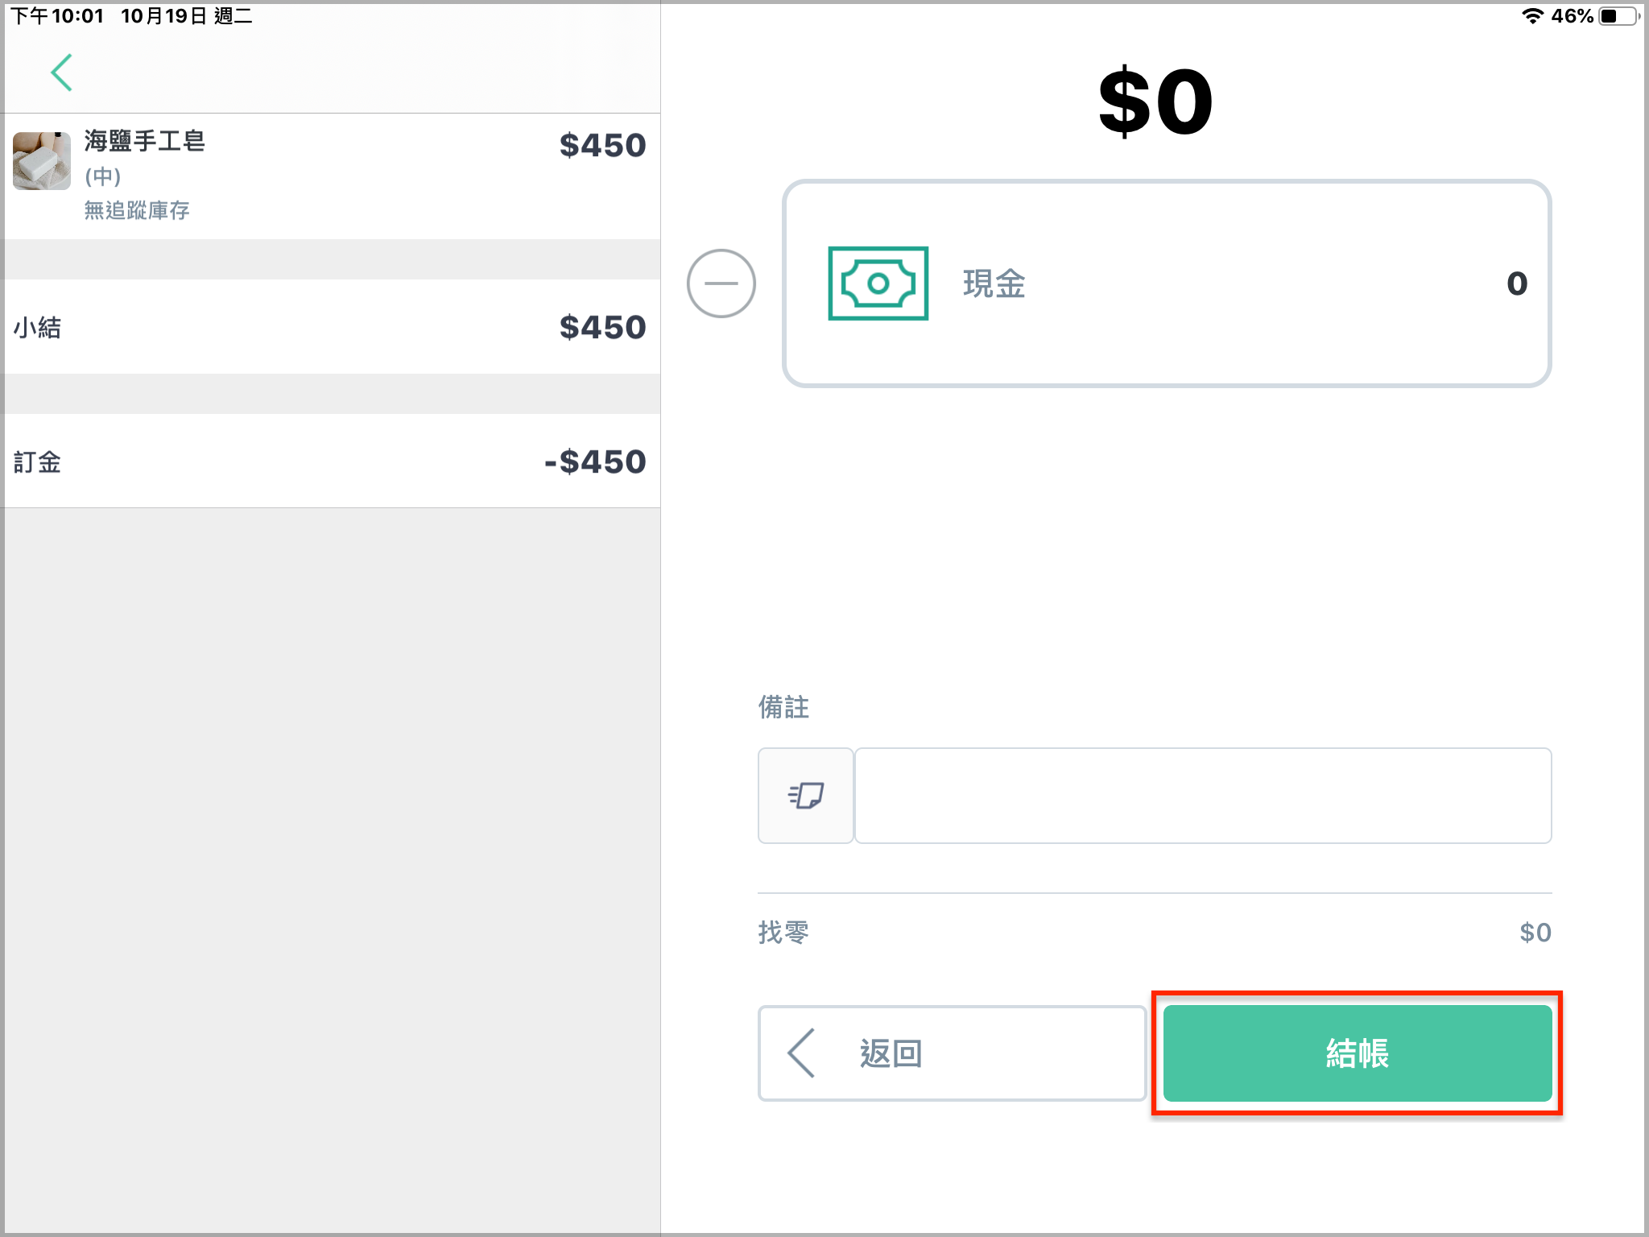
Task: Click the $0 total amount heading
Action: click(x=1156, y=101)
